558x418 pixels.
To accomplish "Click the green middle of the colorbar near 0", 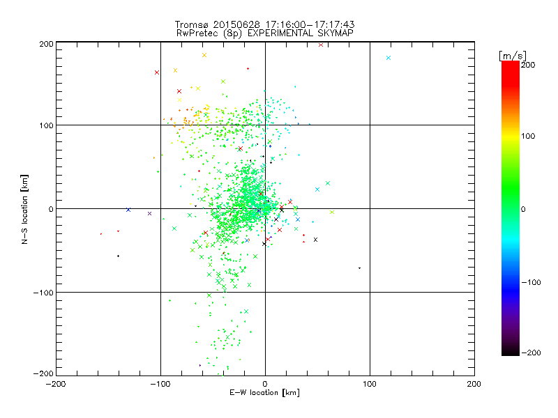I will 511,208.
